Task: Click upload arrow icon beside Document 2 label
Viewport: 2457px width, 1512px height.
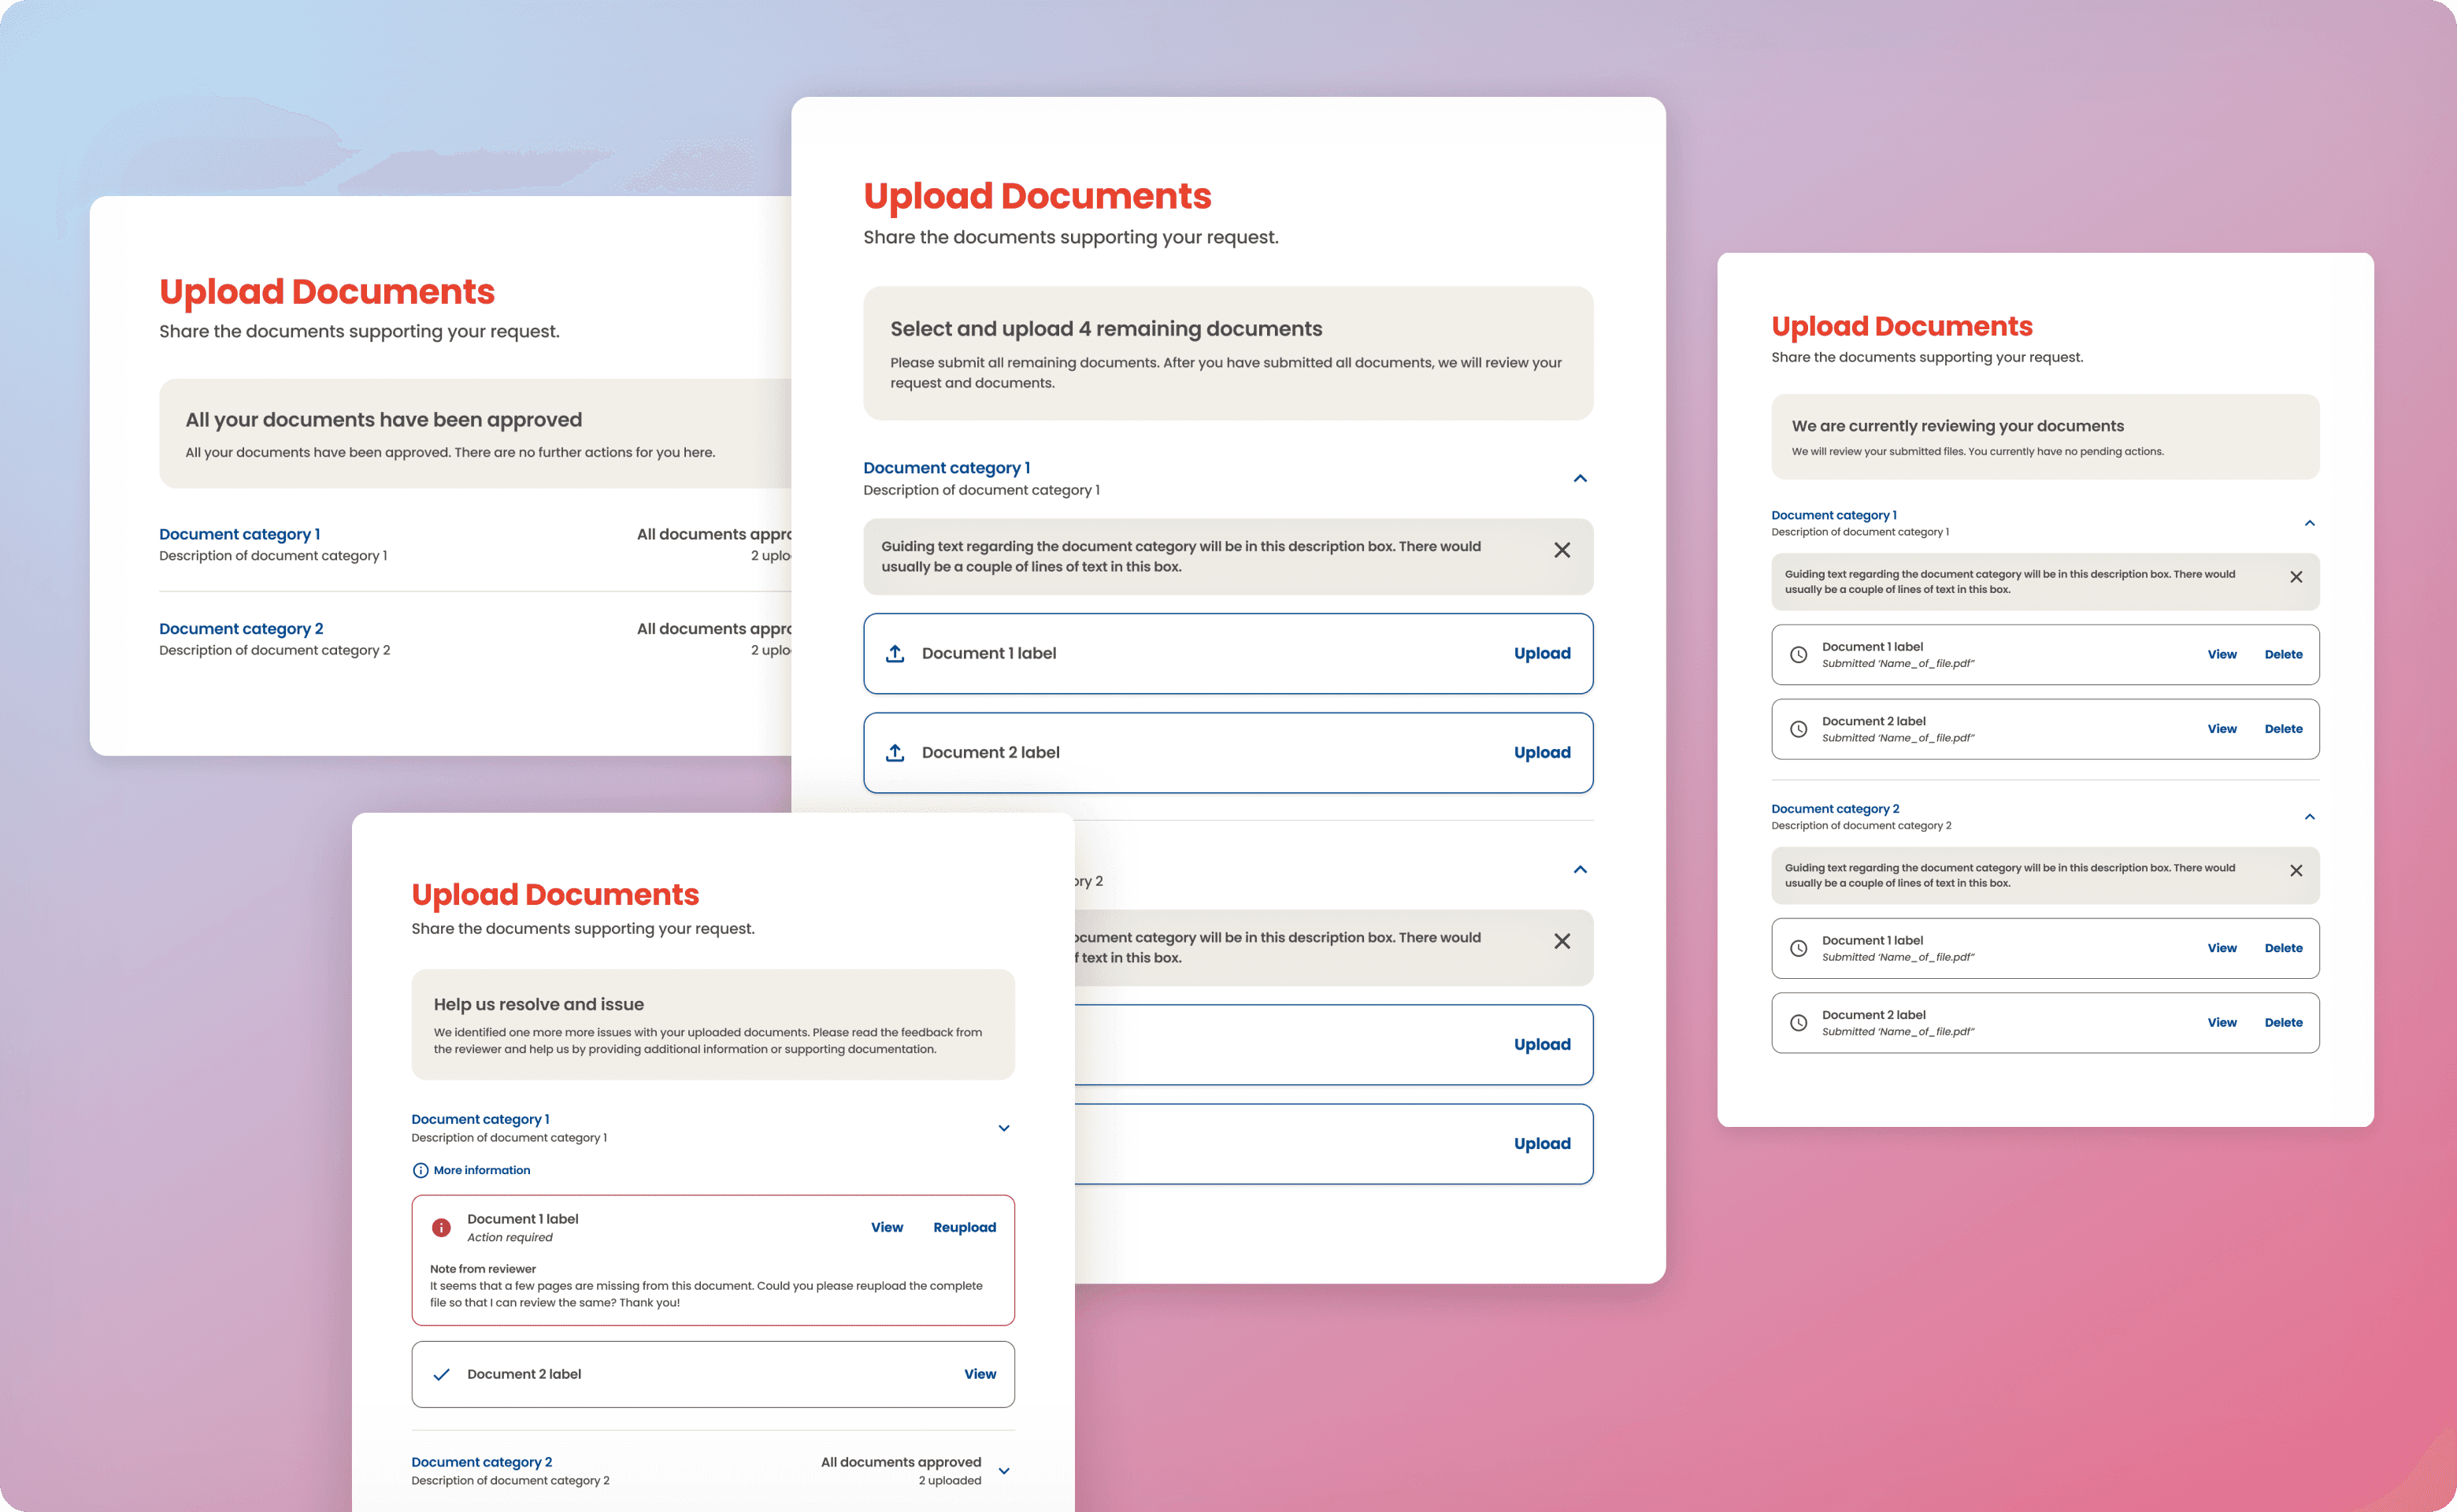Action: click(x=895, y=752)
